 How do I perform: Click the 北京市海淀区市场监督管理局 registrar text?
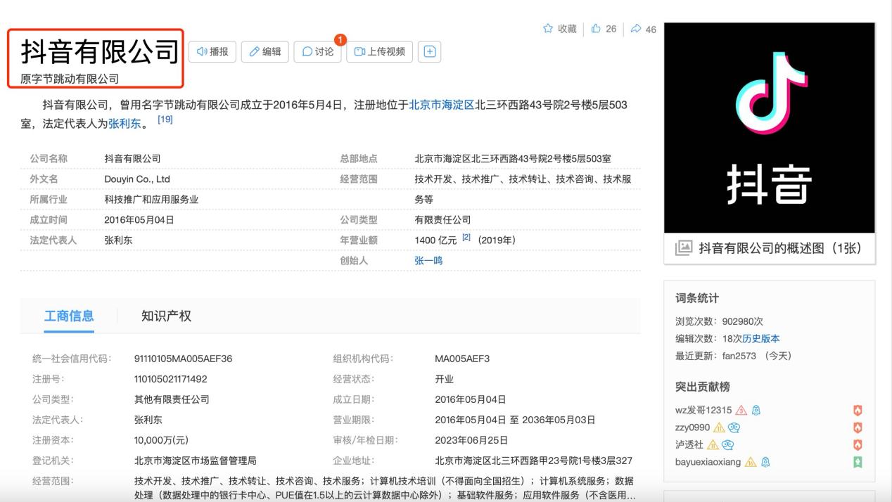(x=195, y=461)
